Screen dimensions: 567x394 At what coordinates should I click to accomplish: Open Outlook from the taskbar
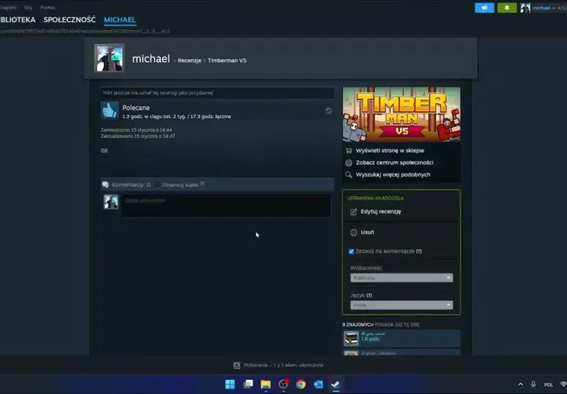pos(318,385)
